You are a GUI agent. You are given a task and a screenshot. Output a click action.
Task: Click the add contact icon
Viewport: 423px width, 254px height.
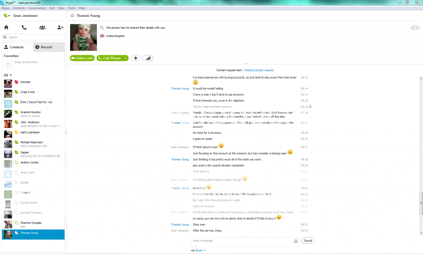click(60, 28)
